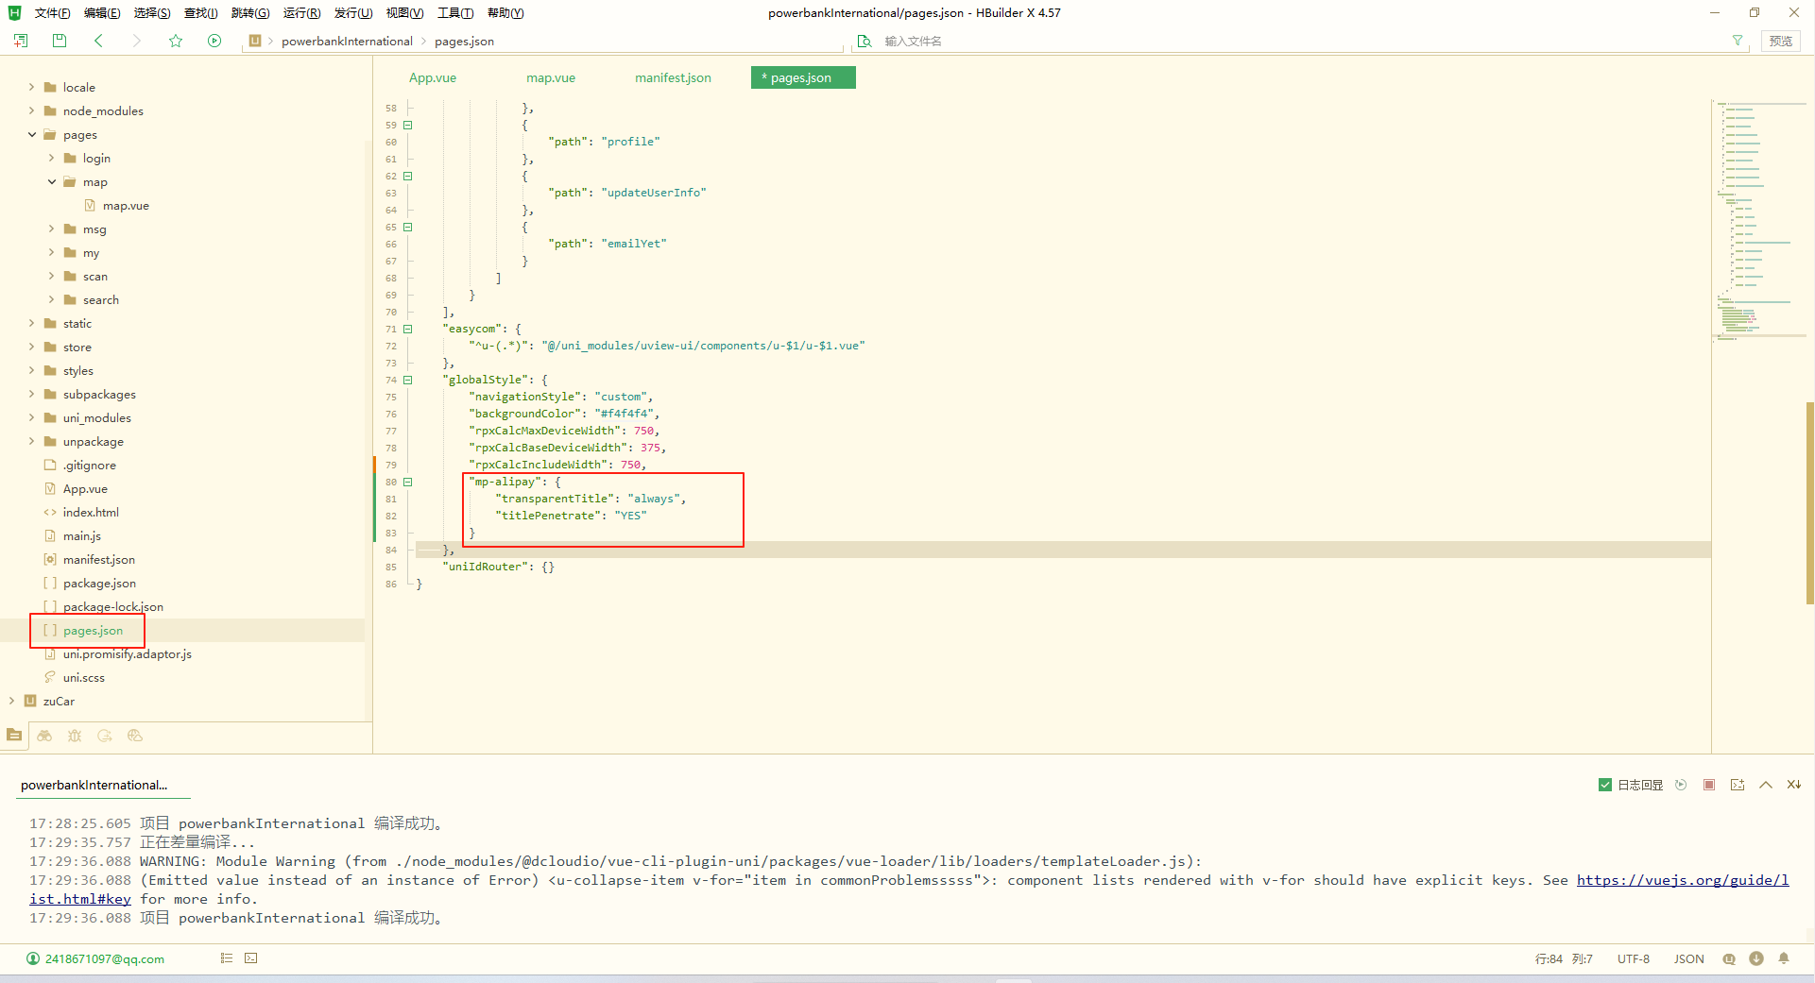Open the vuejs.org guide link in console
This screenshot has height=983, width=1815.
pos(1683,880)
